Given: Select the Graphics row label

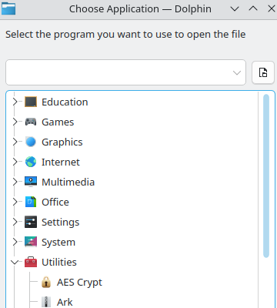Looking at the screenshot, I should click(x=62, y=142).
